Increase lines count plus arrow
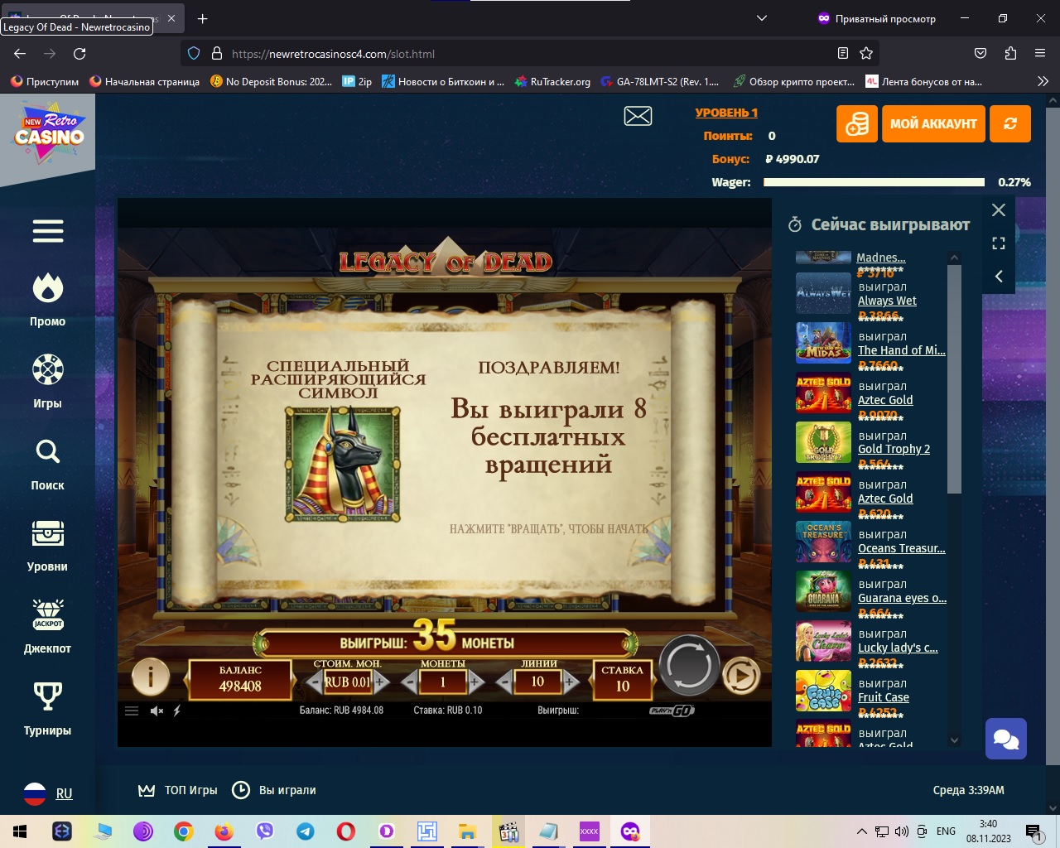1060x848 pixels. click(x=571, y=682)
